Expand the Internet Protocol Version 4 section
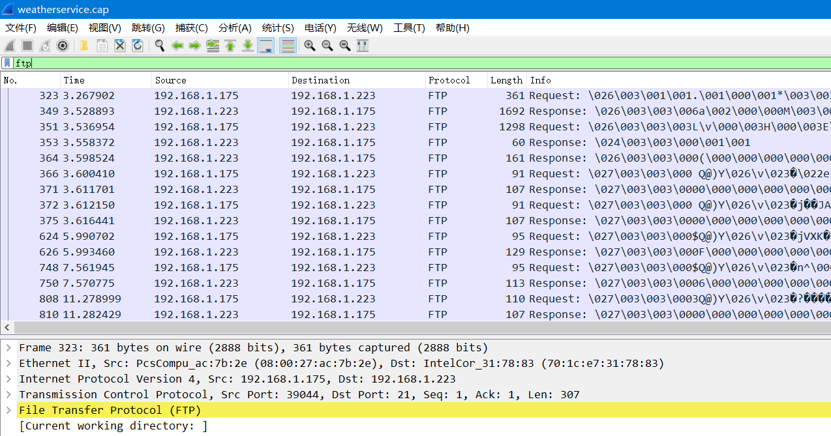 pyautogui.click(x=10, y=379)
